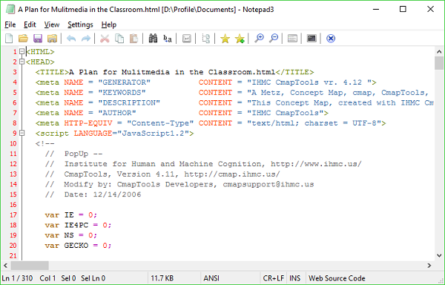
Task: Open the View menu
Action: coord(52,24)
